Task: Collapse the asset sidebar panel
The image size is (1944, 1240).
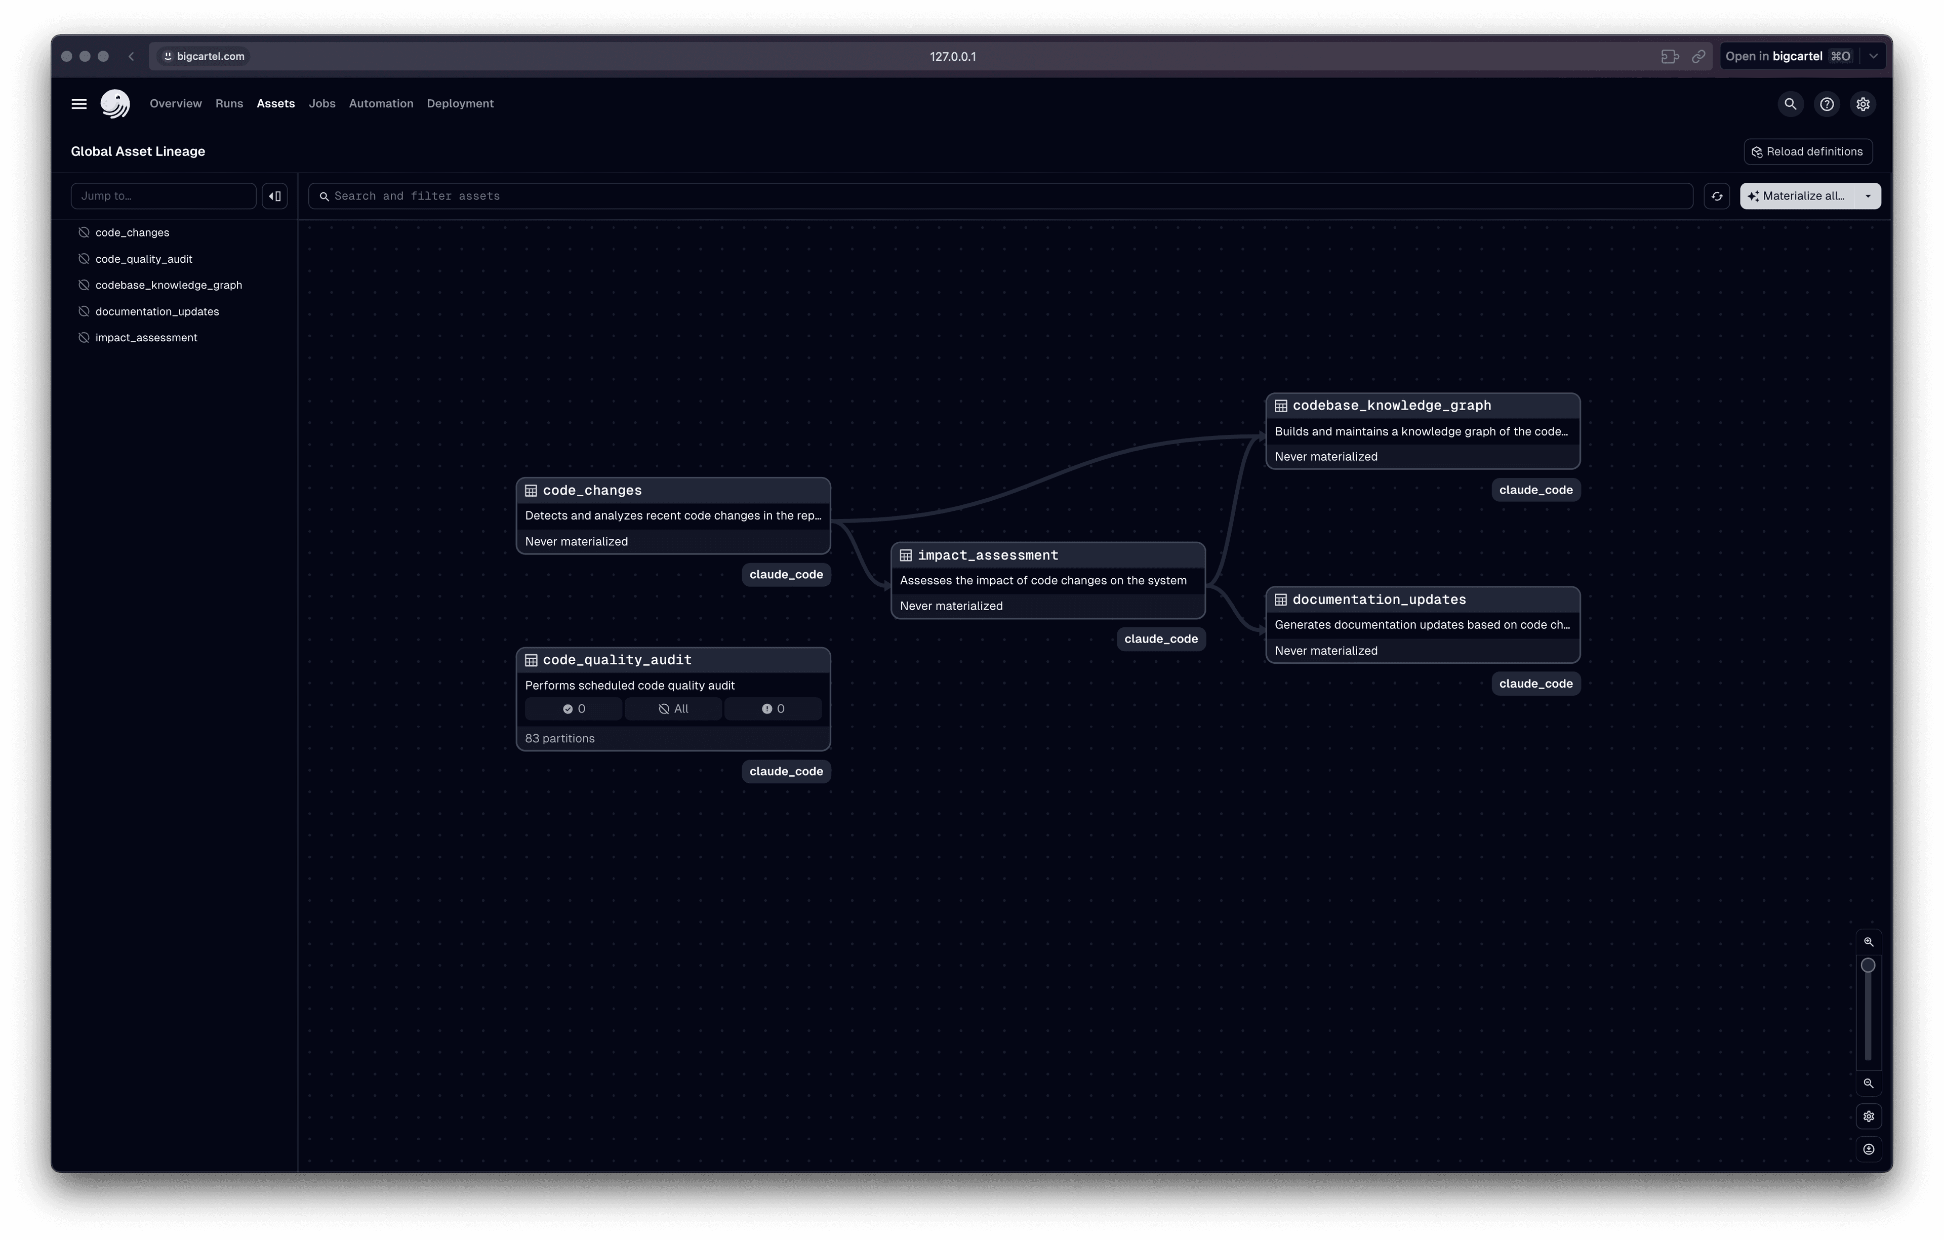Action: 274,196
